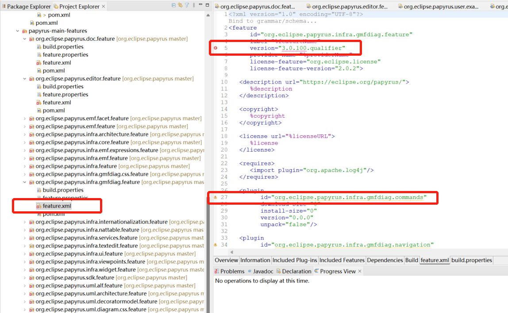Switch to the Included Features page tab
Image resolution: width=508 pixels, height=313 pixels.
(x=342, y=260)
